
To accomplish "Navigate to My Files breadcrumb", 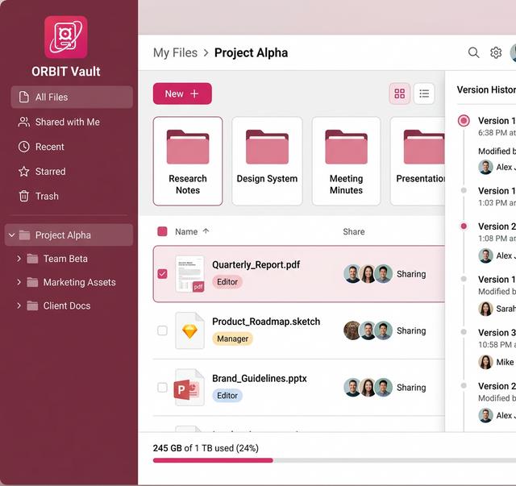I will tap(175, 52).
